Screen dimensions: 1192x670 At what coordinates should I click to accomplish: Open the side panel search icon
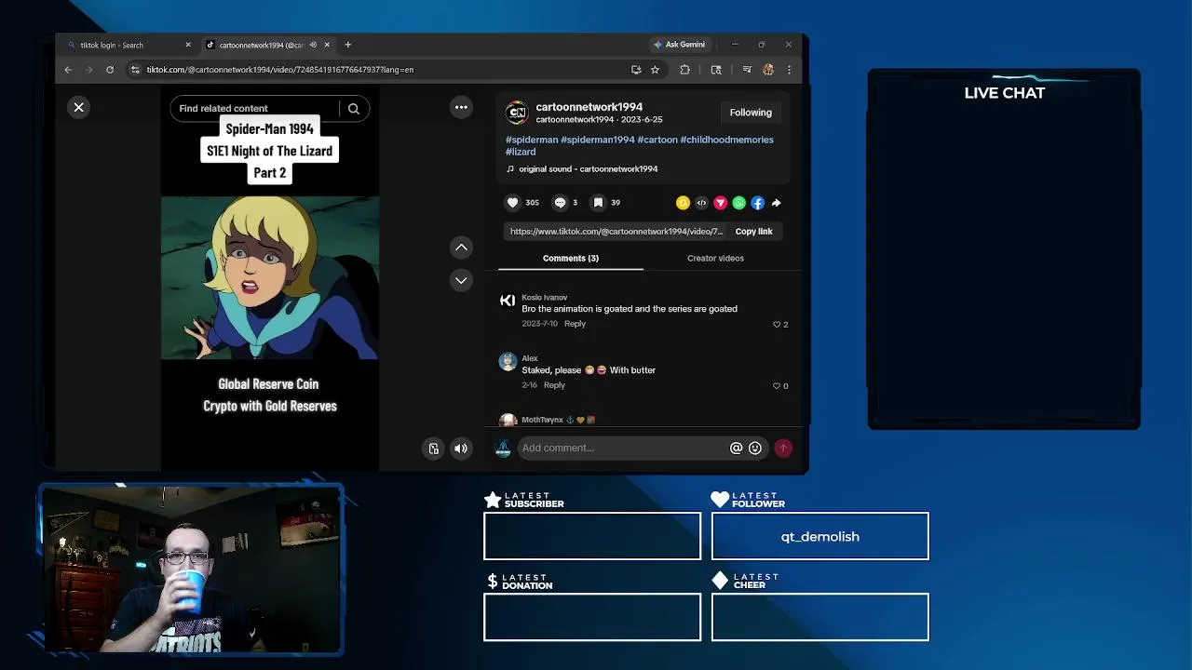coord(716,70)
